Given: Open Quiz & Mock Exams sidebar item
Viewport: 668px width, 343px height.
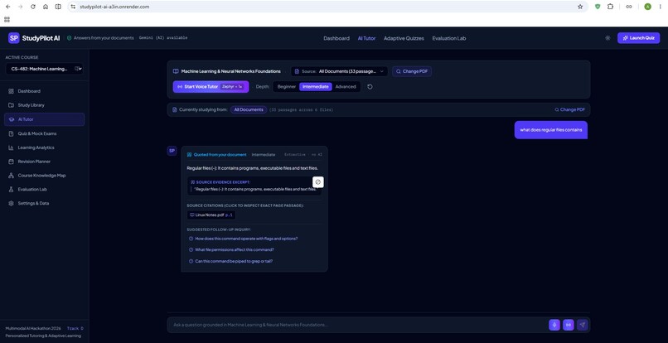Looking at the screenshot, I should click(44, 133).
